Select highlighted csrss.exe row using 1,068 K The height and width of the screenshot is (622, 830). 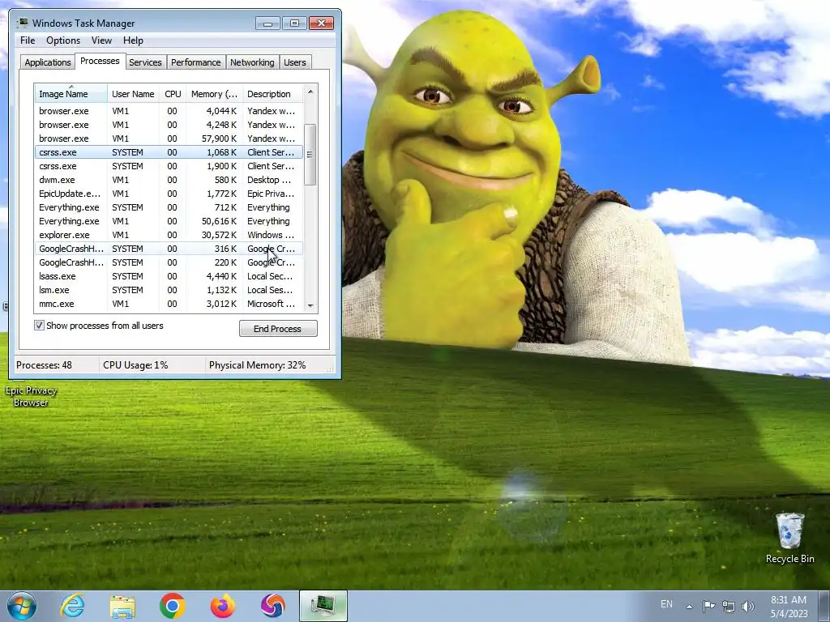[x=169, y=152]
